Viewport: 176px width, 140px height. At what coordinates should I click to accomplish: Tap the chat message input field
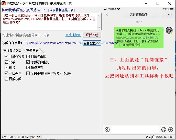[x=135, y=130]
